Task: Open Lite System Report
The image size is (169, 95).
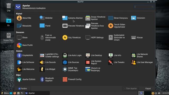Action: tap(93, 62)
